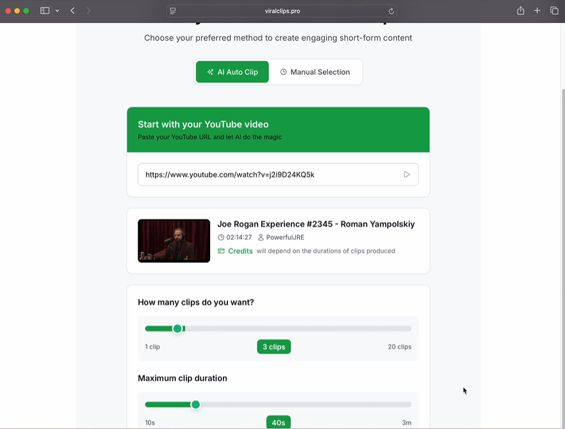565x429 pixels.
Task: Select the YouTube URL input field
Action: 269,174
